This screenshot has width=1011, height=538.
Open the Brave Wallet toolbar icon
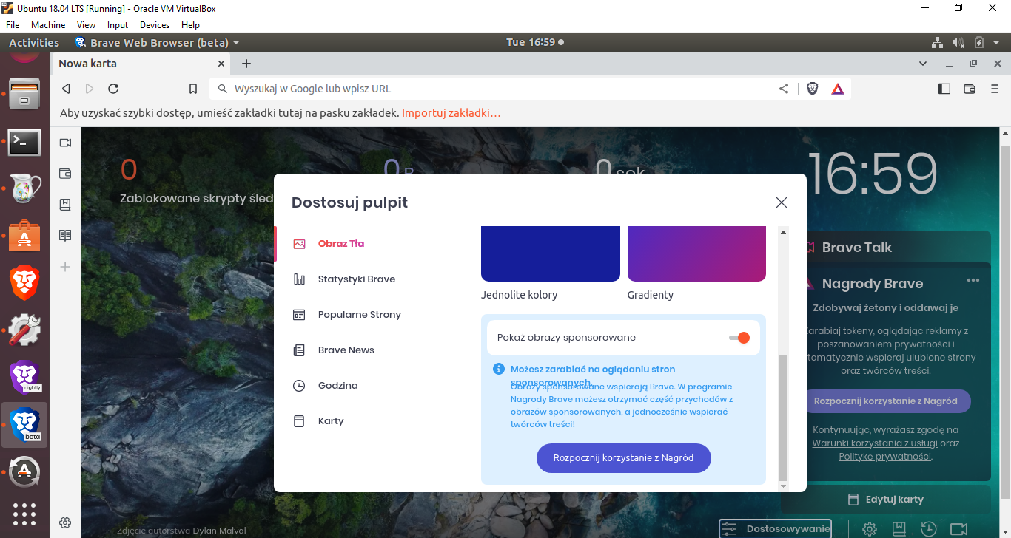970,89
